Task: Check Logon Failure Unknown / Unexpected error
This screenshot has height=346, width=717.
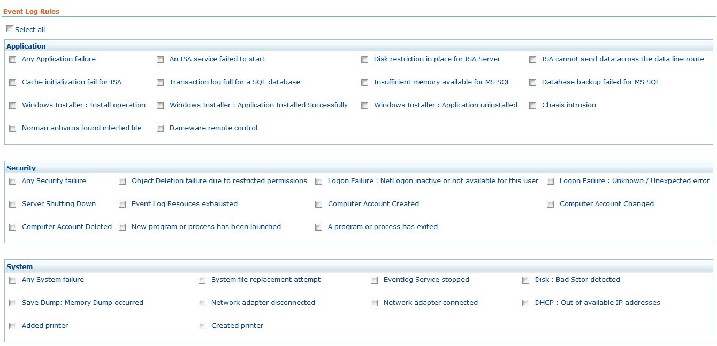Action: click(551, 182)
